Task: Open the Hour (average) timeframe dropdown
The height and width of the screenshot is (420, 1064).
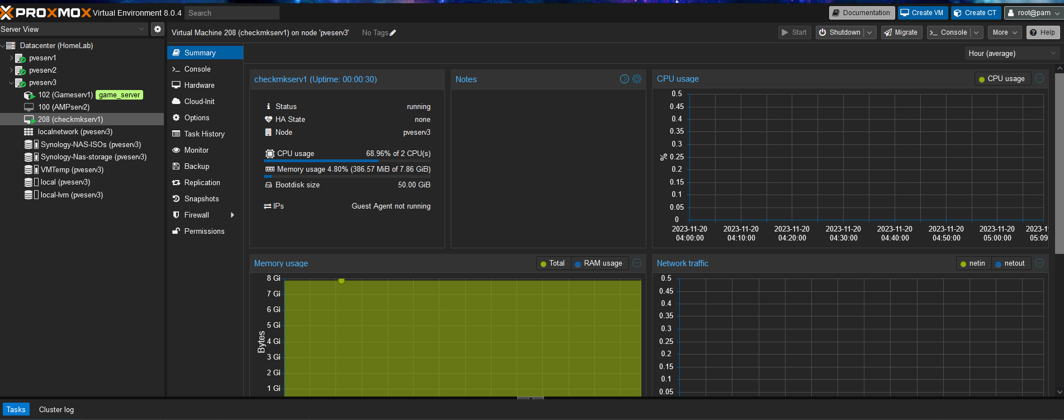Action: point(1012,53)
